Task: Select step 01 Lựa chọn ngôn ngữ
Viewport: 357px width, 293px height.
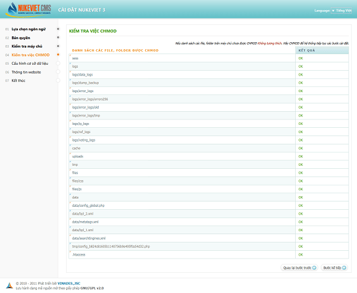Action: (x=29, y=29)
